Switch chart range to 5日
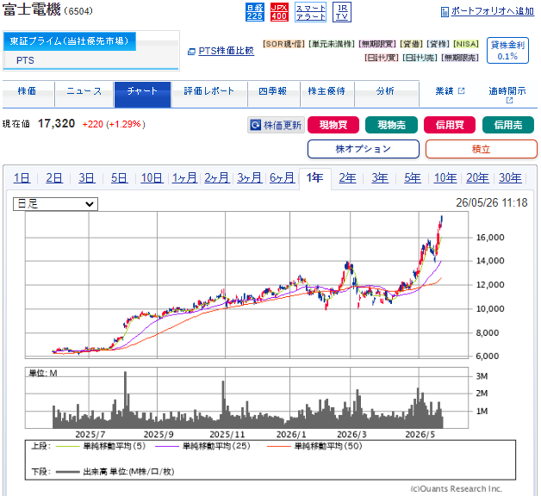 119,178
